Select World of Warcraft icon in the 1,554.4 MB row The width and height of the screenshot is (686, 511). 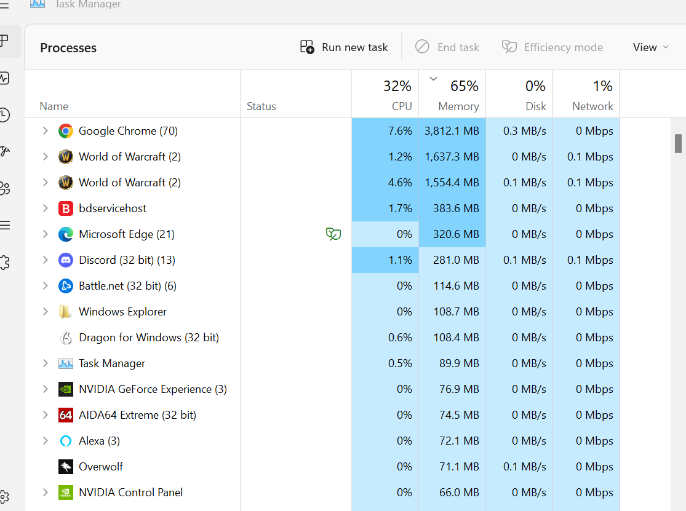pyautogui.click(x=66, y=183)
